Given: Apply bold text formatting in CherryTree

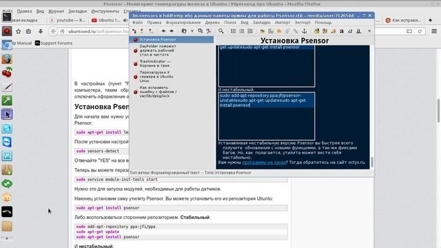Looking at the screenshot, I should tap(342, 31).
